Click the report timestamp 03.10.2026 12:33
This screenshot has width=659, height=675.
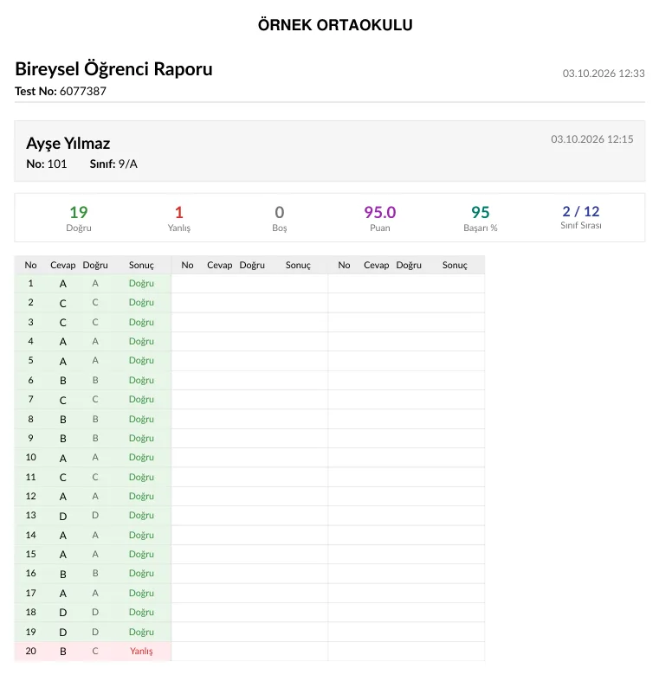point(604,74)
